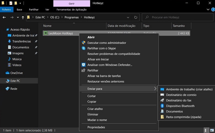Click the new folder icon in the quick access toolbar
The height and width of the screenshot is (133, 215).
tap(16, 3)
